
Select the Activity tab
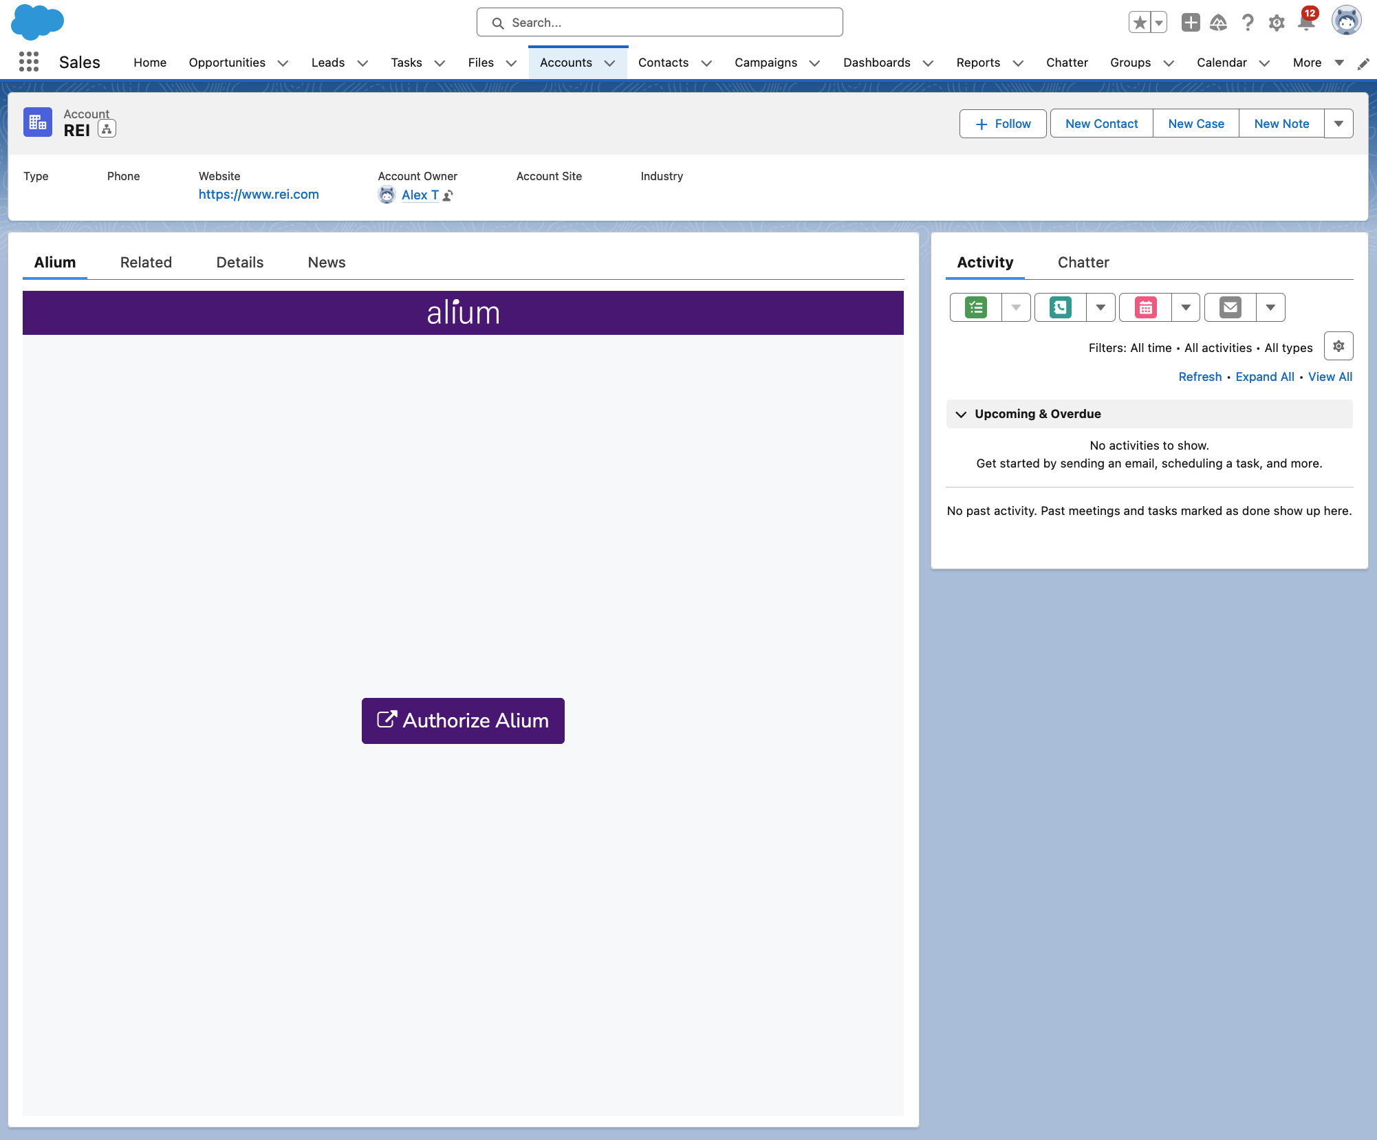click(x=985, y=262)
